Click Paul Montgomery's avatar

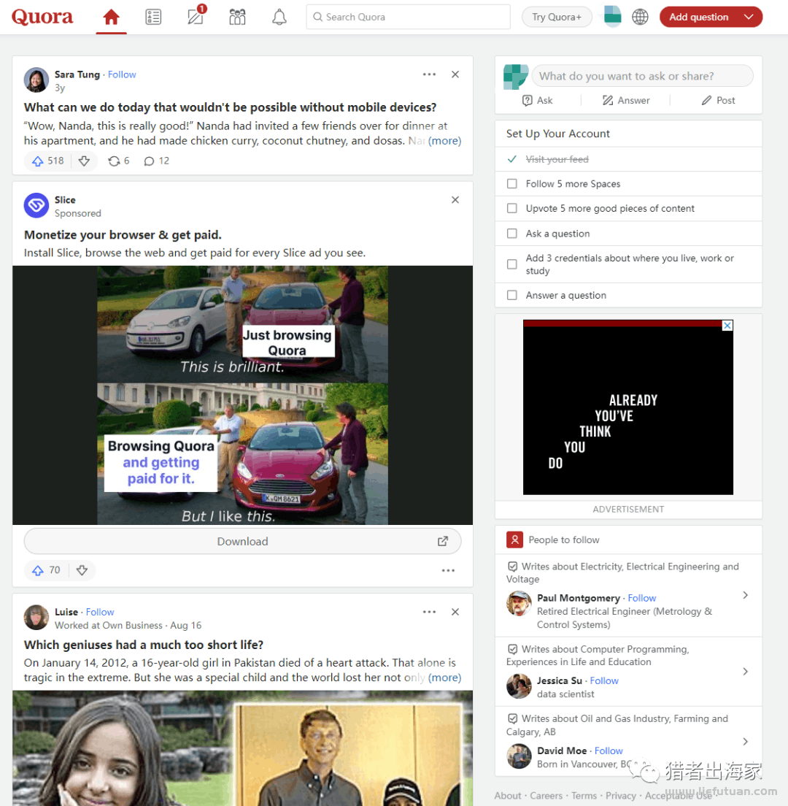[x=519, y=604]
